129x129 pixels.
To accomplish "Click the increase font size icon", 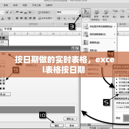I will pyautogui.click(x=7, y=12).
